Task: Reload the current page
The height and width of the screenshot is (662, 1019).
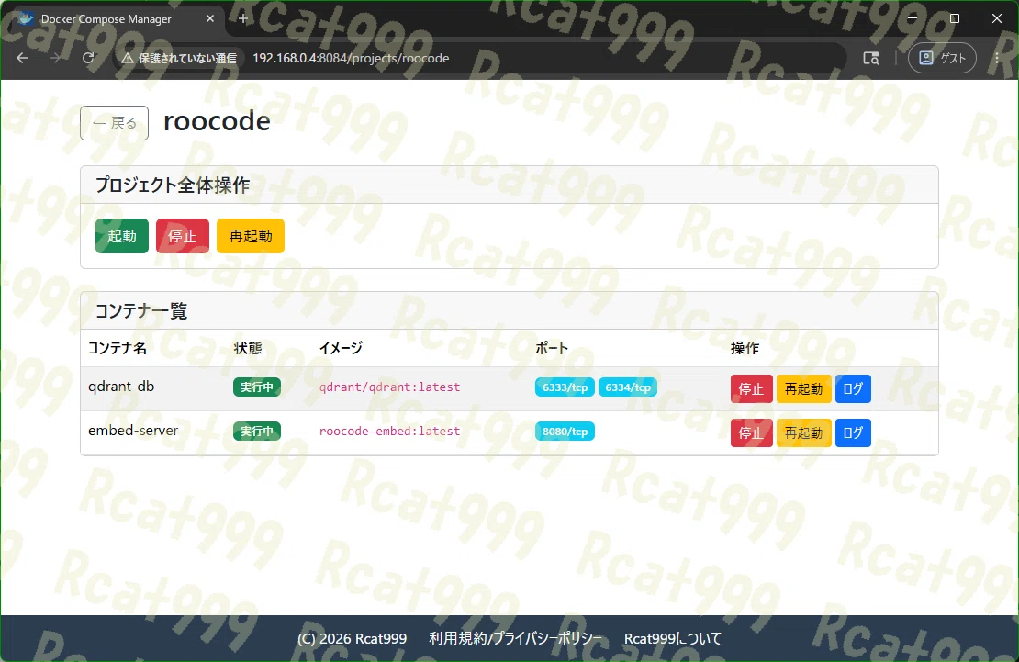Action: click(x=88, y=58)
